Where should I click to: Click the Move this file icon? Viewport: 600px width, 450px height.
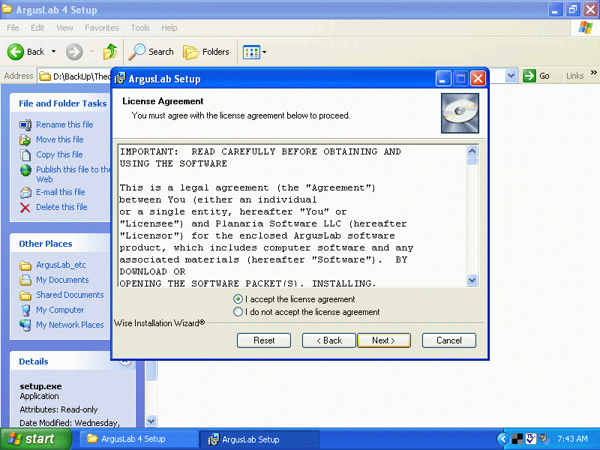coord(25,139)
